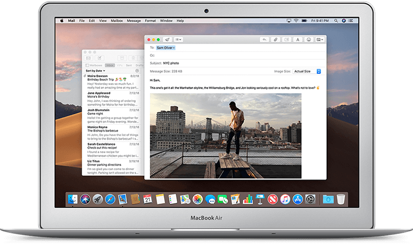Click the emoji smiley toolbar icon

309,39
